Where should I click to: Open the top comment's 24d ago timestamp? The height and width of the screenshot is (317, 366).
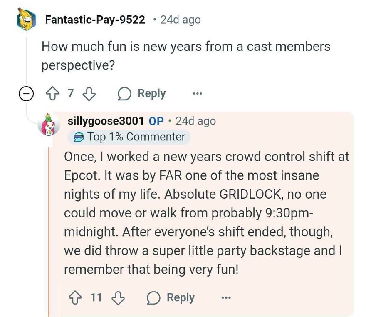coord(181,20)
